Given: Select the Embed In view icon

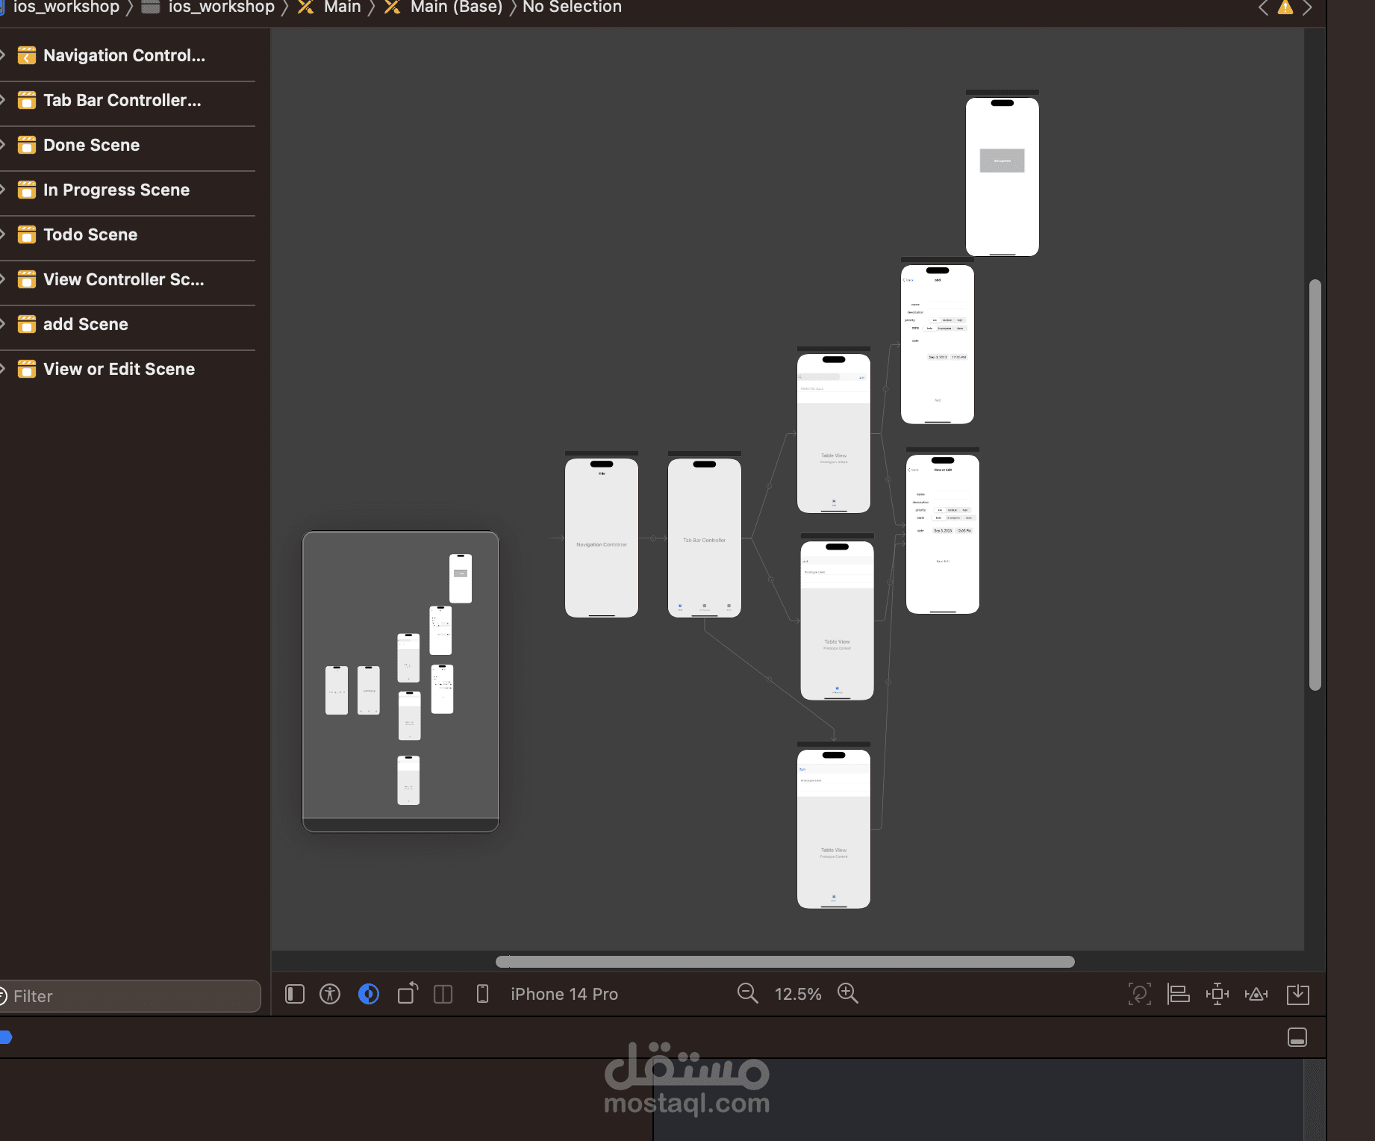Looking at the screenshot, I should 1298,994.
